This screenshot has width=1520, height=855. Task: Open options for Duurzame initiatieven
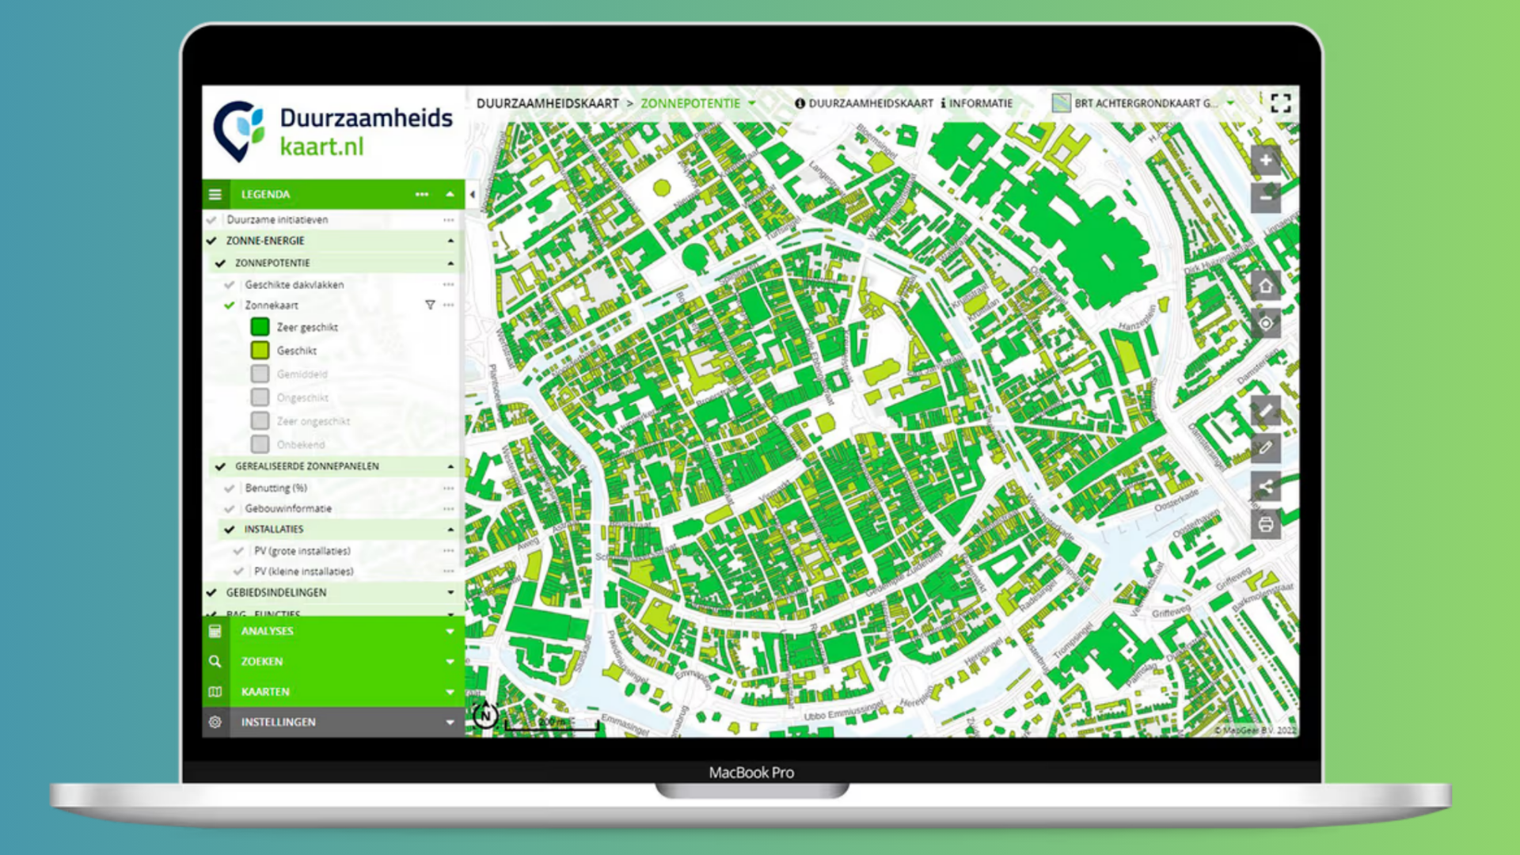[449, 219]
